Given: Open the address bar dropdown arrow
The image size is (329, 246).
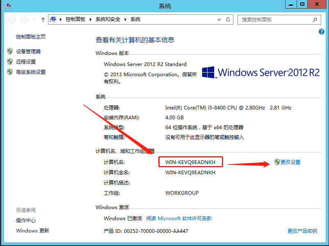Looking at the screenshot, I should point(219,19).
